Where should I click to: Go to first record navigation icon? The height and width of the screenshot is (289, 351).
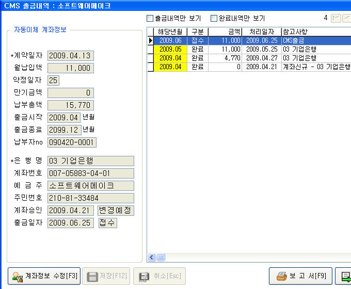click(x=336, y=19)
